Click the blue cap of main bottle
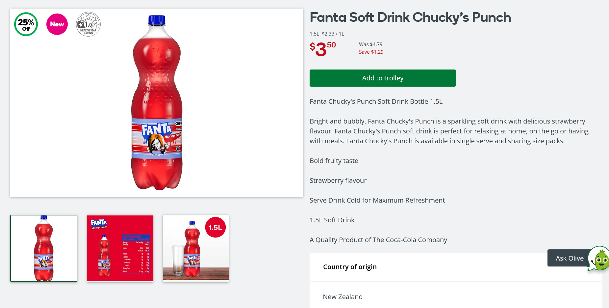Screen dimensions: 609x308 (x=157, y=20)
